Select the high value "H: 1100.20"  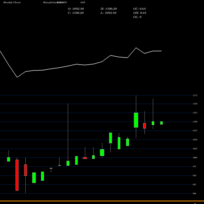109,9
